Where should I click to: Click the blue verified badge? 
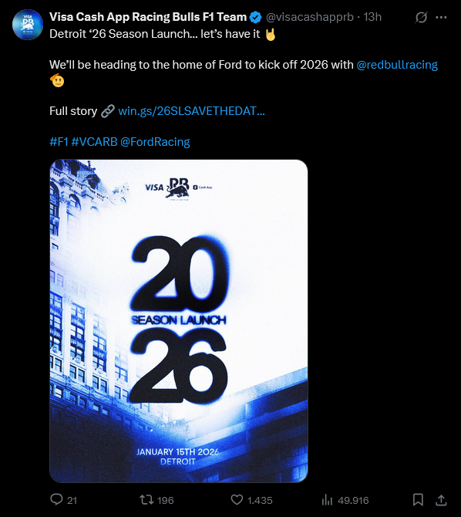(256, 17)
